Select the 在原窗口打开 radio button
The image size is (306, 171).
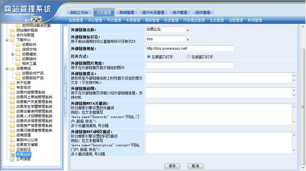point(148,57)
